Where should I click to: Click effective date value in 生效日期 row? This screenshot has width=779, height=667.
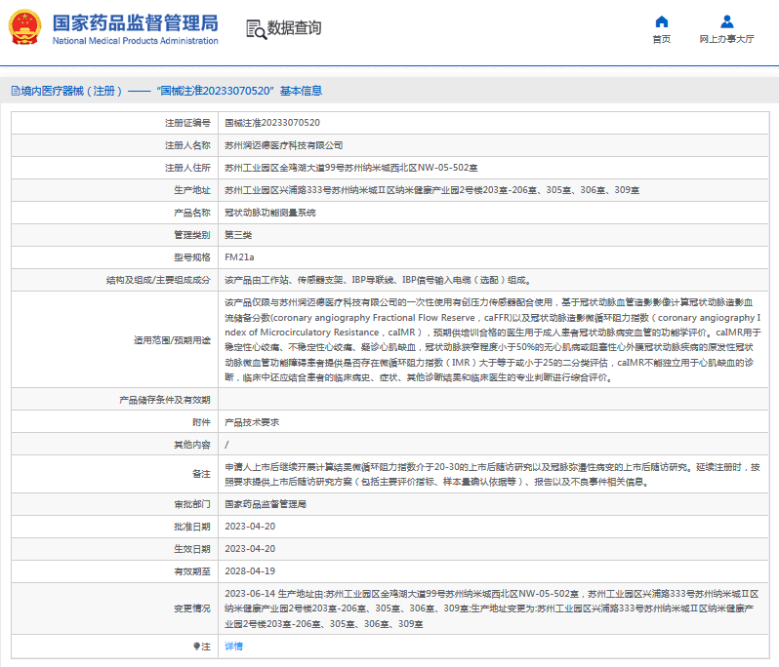click(250, 549)
